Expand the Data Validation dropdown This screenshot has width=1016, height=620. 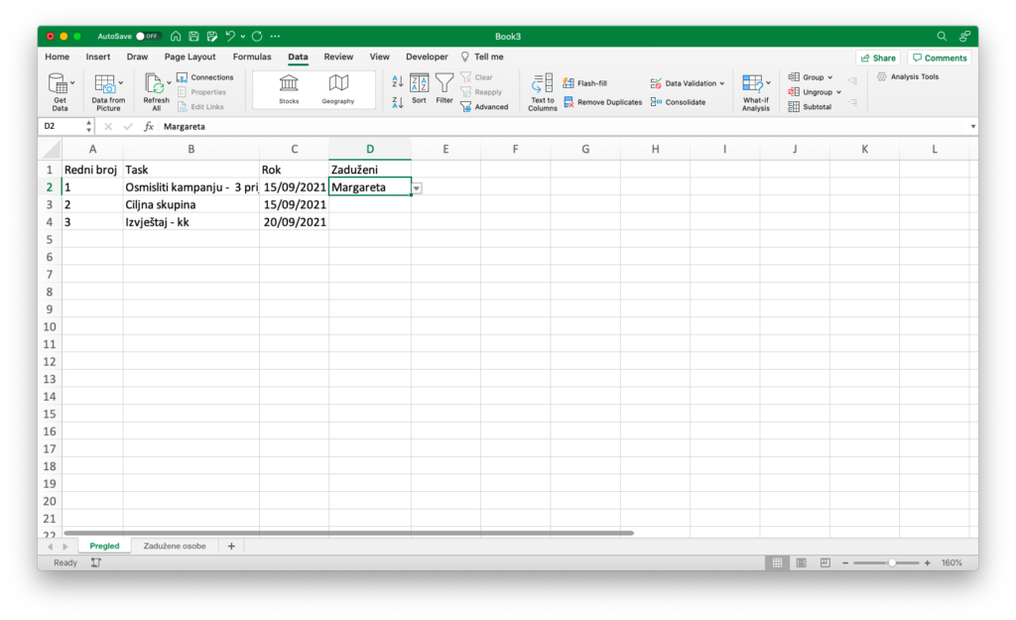(721, 83)
